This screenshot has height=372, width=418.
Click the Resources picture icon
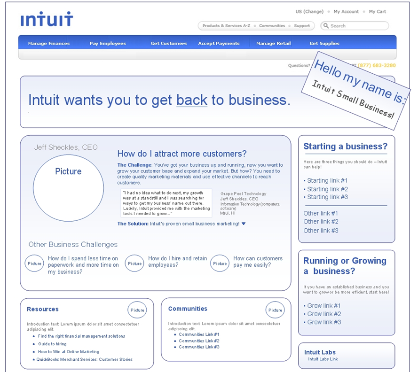pos(137,310)
